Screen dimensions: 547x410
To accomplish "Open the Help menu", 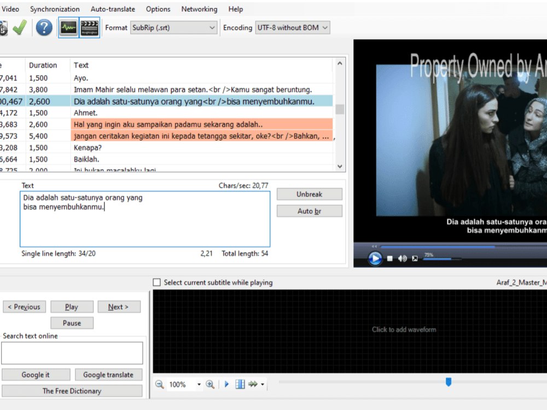I will click(x=235, y=9).
